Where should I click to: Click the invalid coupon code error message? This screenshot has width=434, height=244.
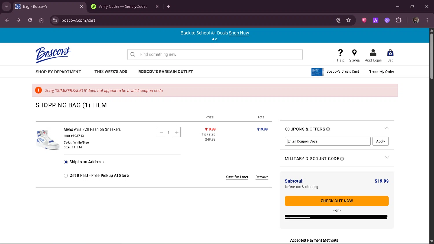pos(104,91)
